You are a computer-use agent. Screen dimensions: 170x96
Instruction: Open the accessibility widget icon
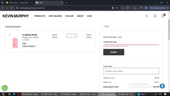pos(162,86)
